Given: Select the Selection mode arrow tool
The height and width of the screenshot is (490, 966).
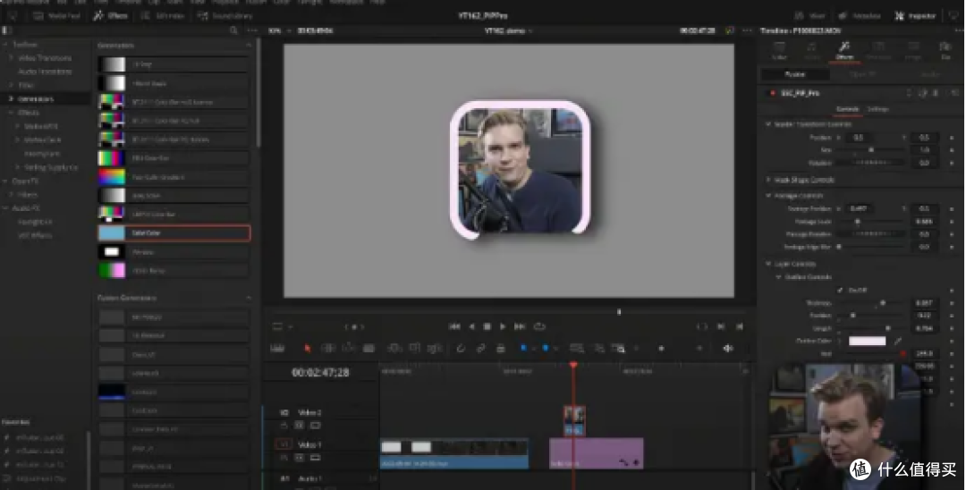Looking at the screenshot, I should pos(307,349).
